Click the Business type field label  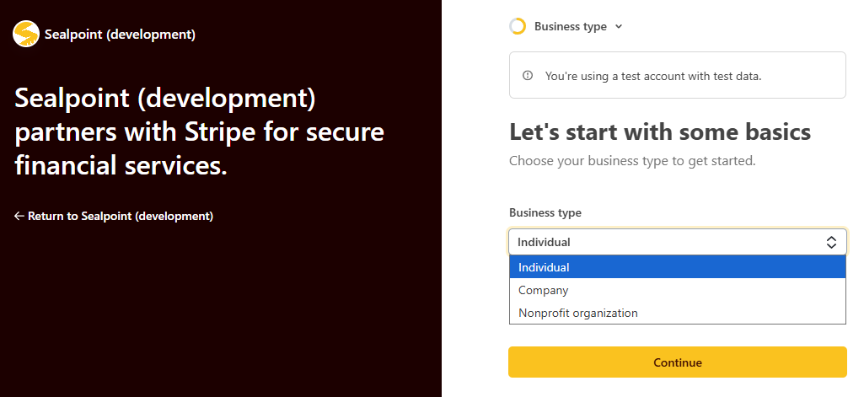point(545,212)
